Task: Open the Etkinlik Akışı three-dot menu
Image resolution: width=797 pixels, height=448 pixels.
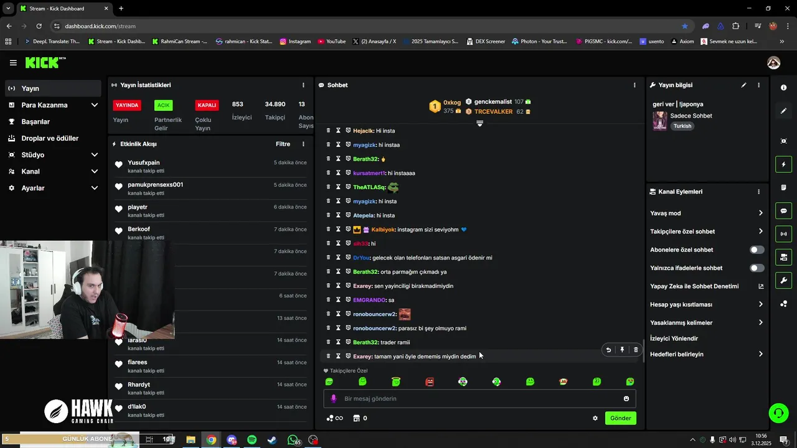Action: [303, 144]
